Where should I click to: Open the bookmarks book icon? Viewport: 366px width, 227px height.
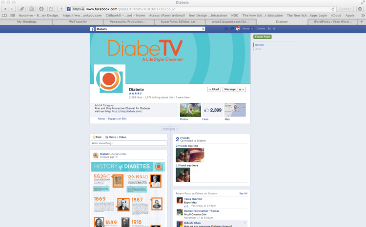coord(4,16)
